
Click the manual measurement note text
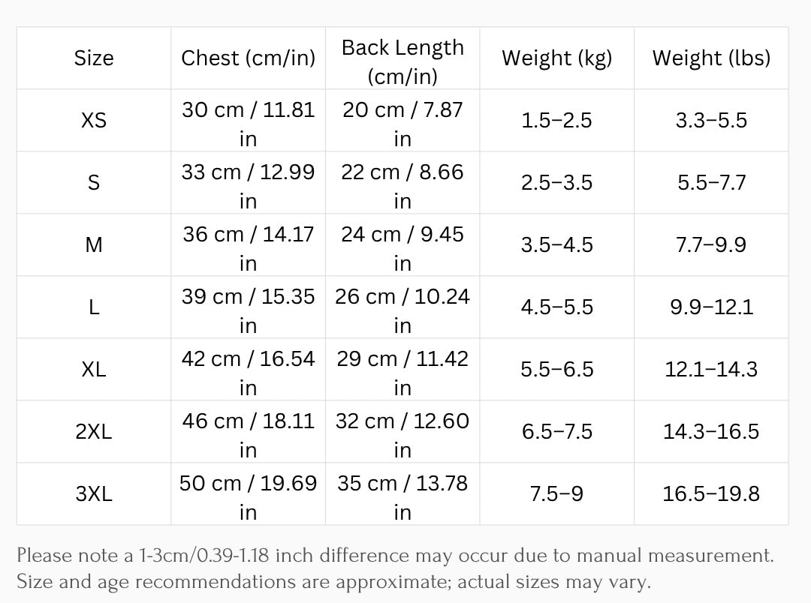tap(394, 556)
